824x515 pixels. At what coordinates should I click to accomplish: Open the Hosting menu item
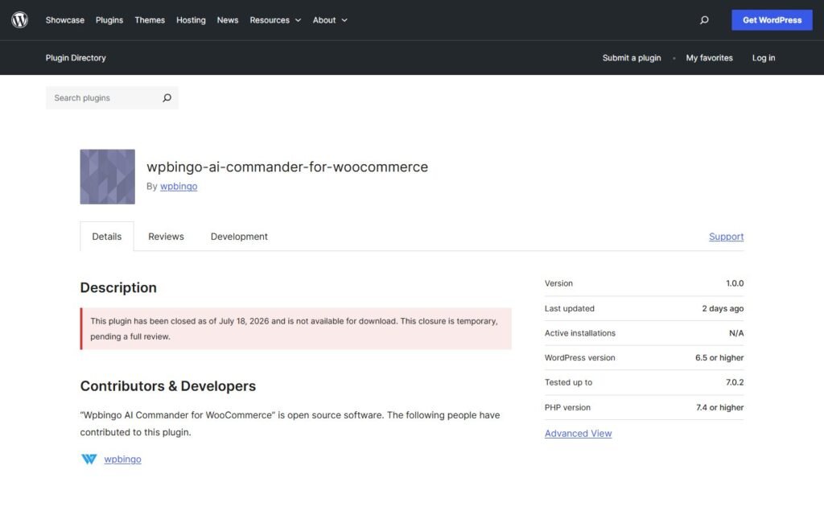coord(191,20)
